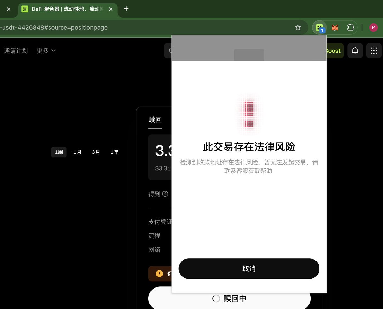Click the green Boost button
Viewport: 383px width, 309px height.
[x=332, y=50]
